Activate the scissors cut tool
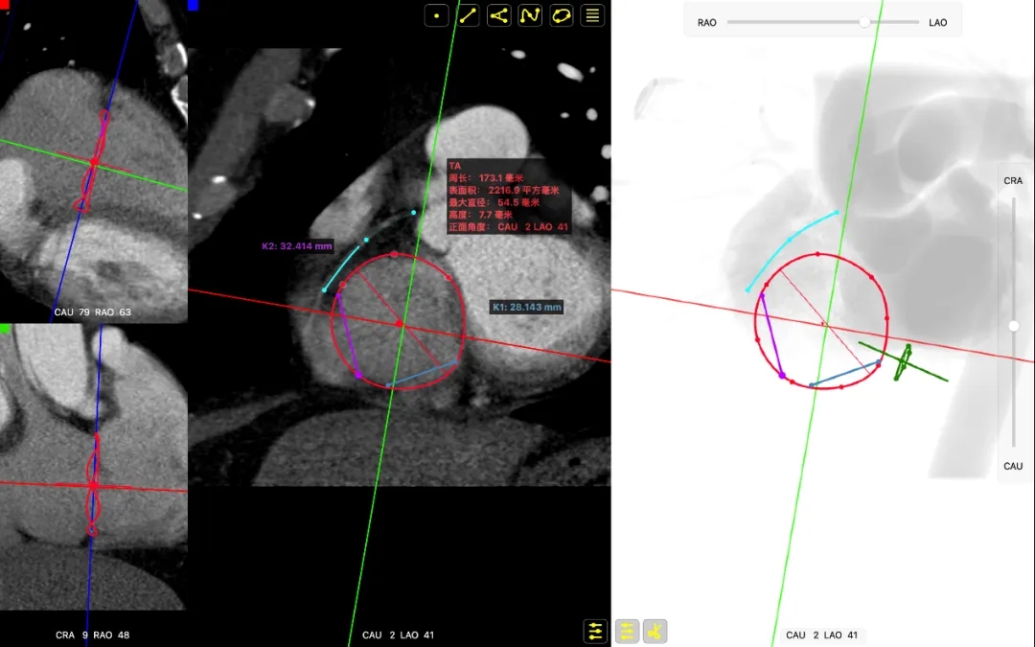 point(655,631)
